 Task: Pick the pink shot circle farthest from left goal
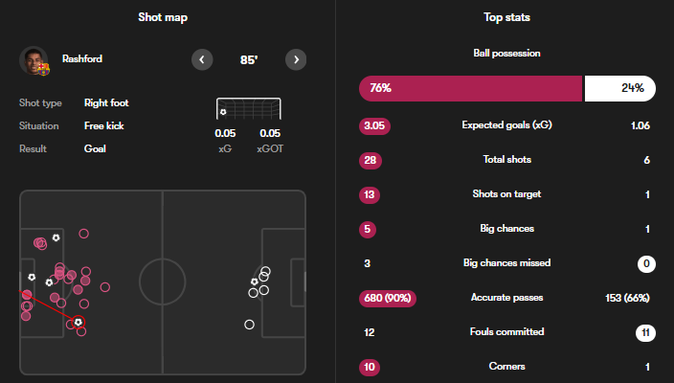[105, 286]
